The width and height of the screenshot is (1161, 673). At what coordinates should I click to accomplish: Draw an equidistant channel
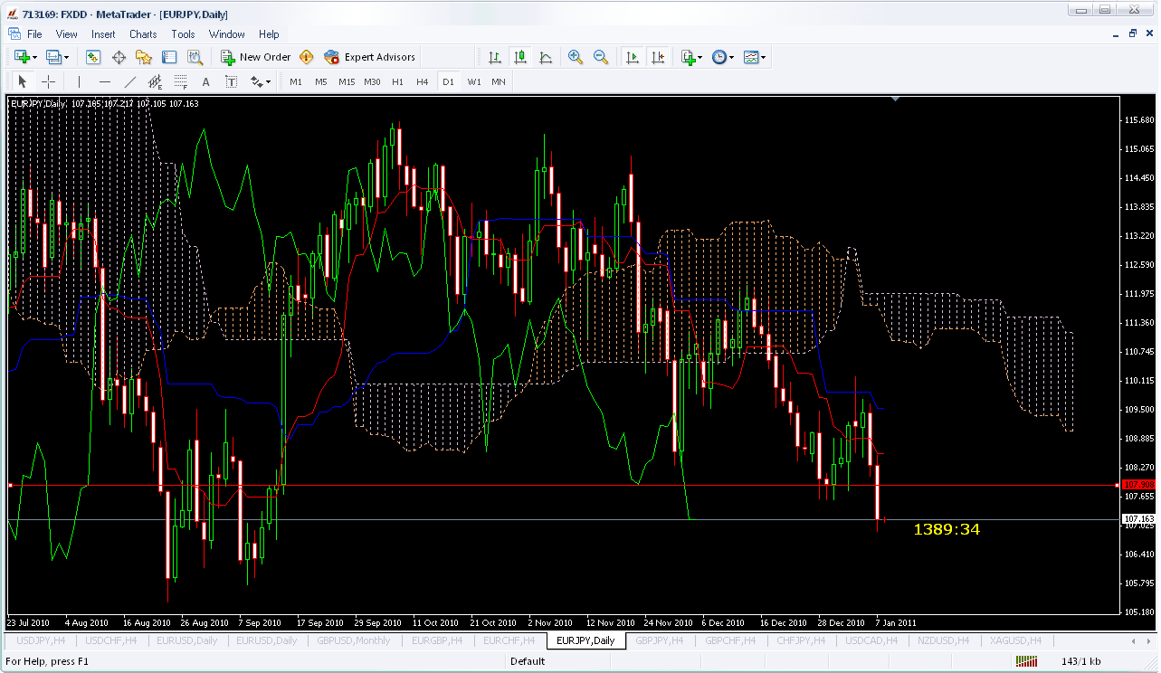pos(156,81)
